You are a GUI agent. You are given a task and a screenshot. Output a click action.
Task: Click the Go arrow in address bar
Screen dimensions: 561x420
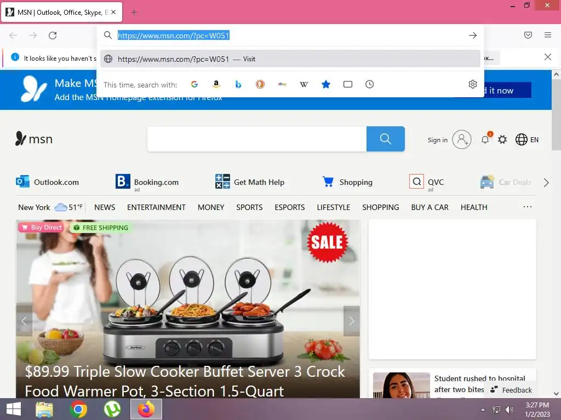(x=473, y=36)
